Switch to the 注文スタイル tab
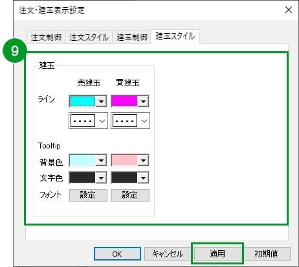The width and height of the screenshot is (299, 267). click(x=89, y=38)
